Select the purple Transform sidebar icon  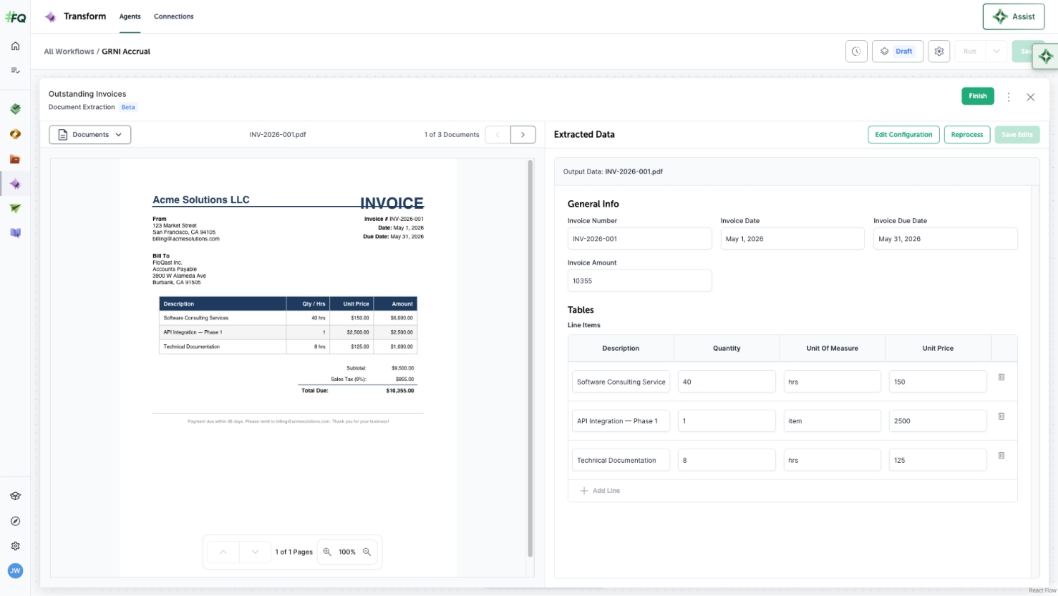click(x=15, y=184)
